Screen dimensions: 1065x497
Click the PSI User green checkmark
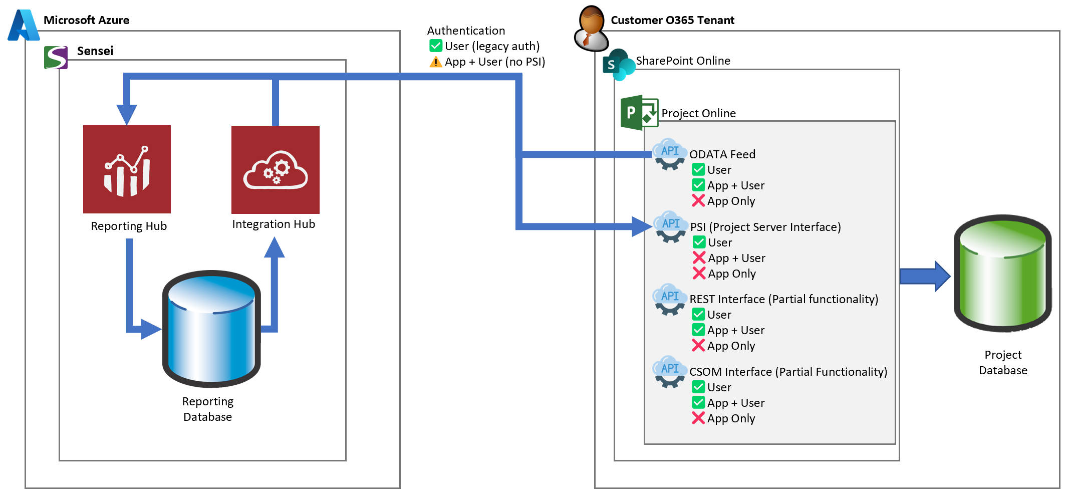tap(699, 242)
